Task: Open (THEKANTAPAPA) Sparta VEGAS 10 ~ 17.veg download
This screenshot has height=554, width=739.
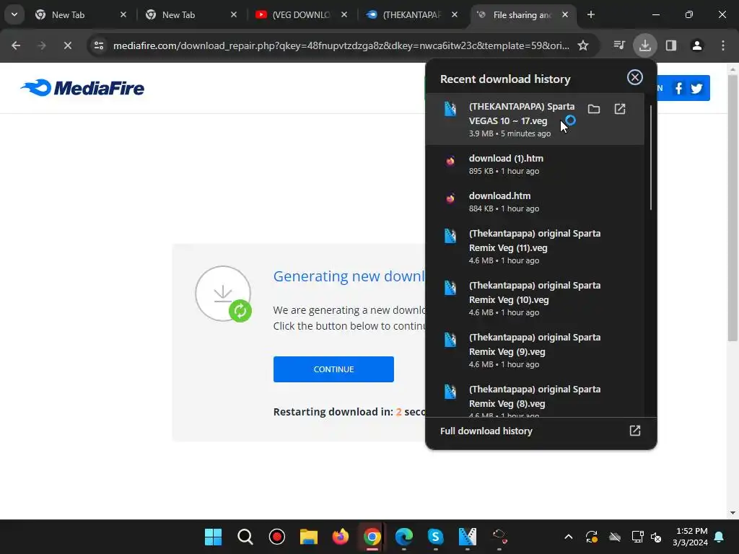Action: [535, 119]
